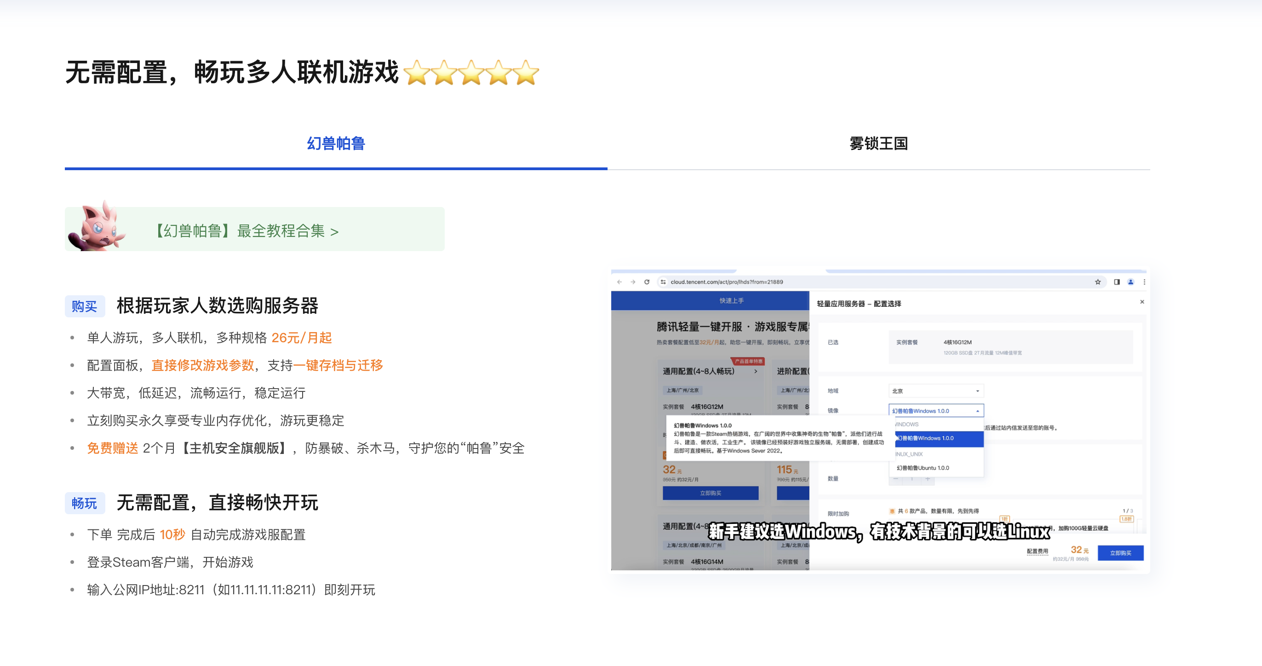The width and height of the screenshot is (1262, 666).
Task: Close the 轻量应用服务器 配置选择 panel
Action: [x=1142, y=302]
